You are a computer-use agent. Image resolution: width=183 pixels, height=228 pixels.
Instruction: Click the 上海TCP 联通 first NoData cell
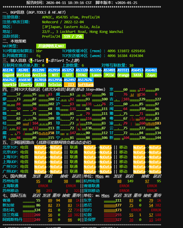pyautogui.click(x=90, y=157)
